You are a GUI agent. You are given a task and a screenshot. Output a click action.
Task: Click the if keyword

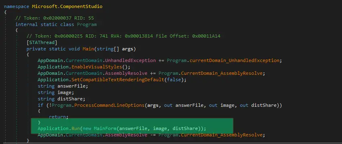pos(41,105)
